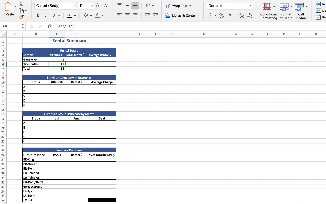Decrease decimal places

250,15
